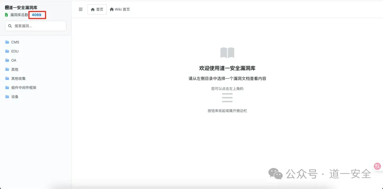Click the OA folder icon
Screen dimensions: 383x189
(7, 60)
